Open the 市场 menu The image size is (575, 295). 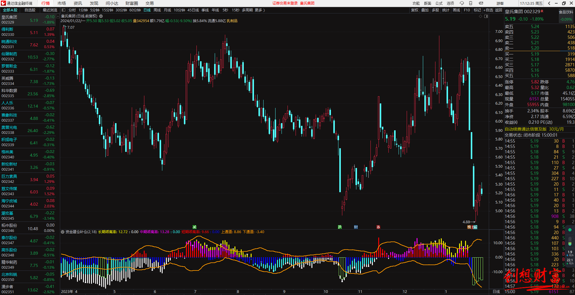pyautogui.click(x=62, y=3)
